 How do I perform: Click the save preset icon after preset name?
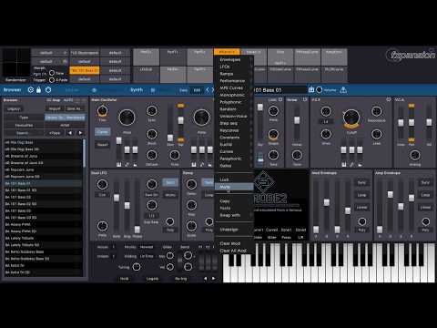[x=311, y=90]
